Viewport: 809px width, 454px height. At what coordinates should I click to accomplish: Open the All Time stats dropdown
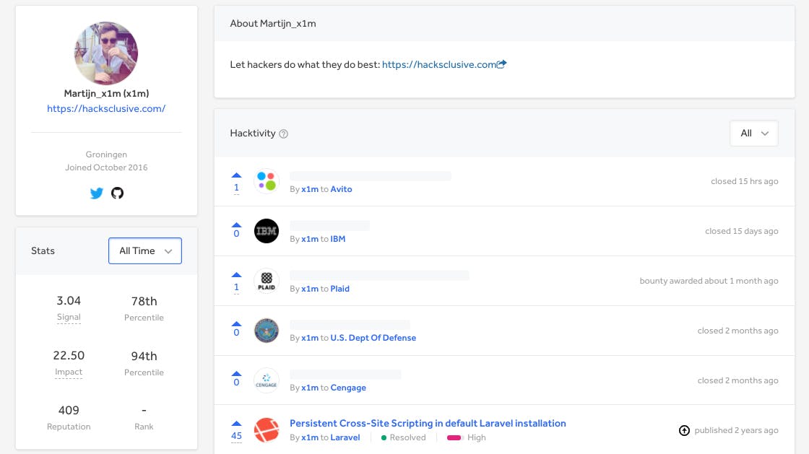[145, 251]
